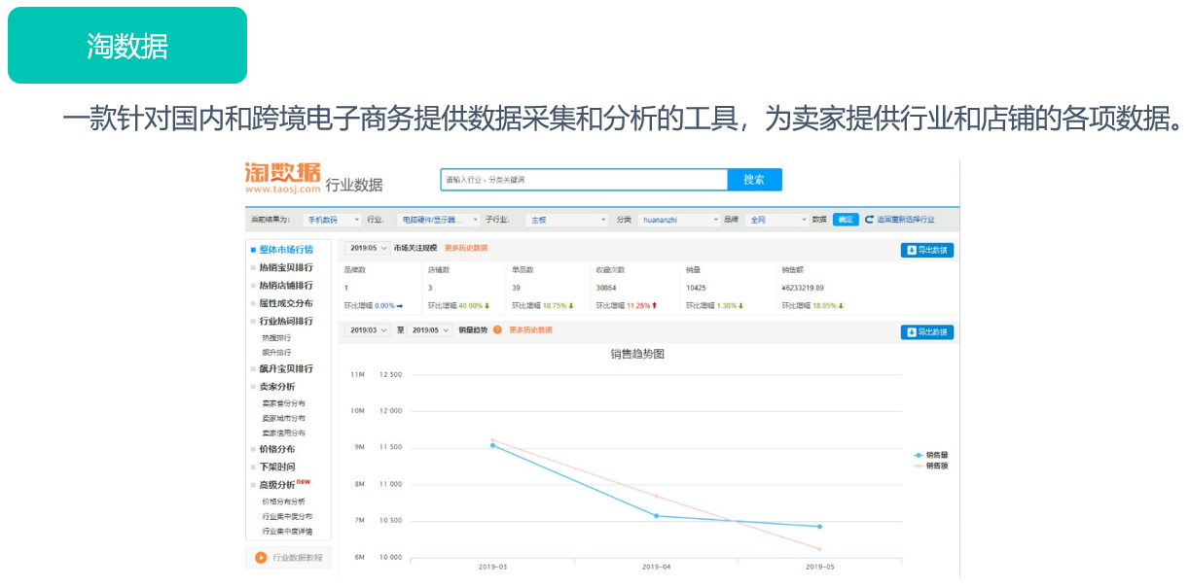Screen dimensions: 1190x588
Task: Click the refresh icon for 返回重新选择行业
Action: [869, 220]
